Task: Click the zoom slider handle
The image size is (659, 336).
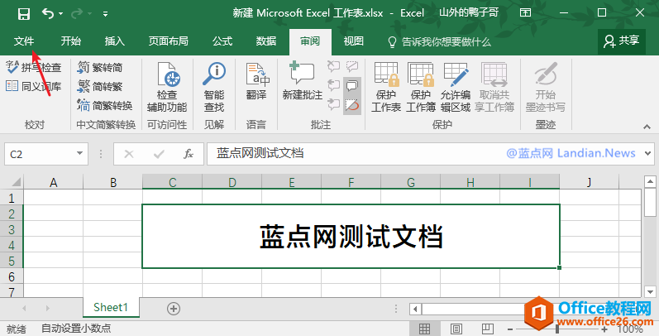Action: 557,329
